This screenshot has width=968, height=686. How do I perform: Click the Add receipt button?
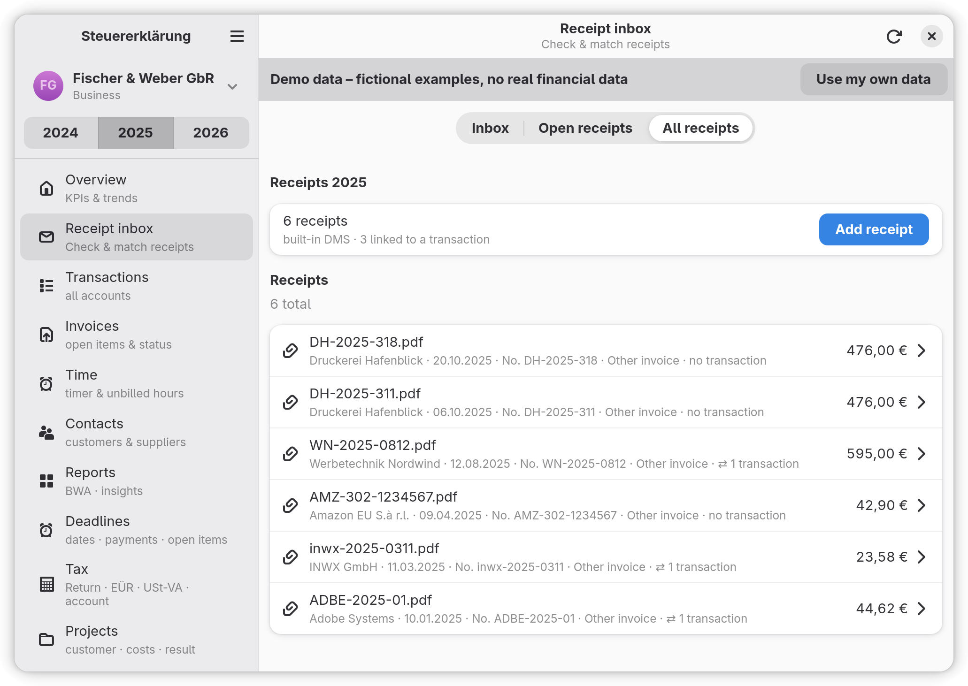click(874, 229)
